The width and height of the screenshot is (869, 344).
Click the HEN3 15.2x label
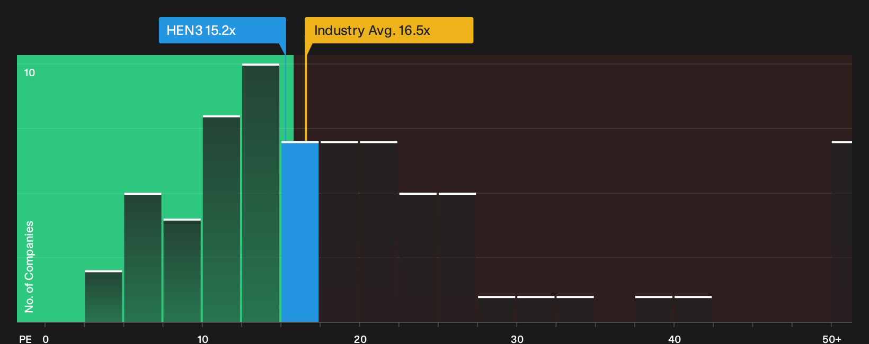(222, 30)
